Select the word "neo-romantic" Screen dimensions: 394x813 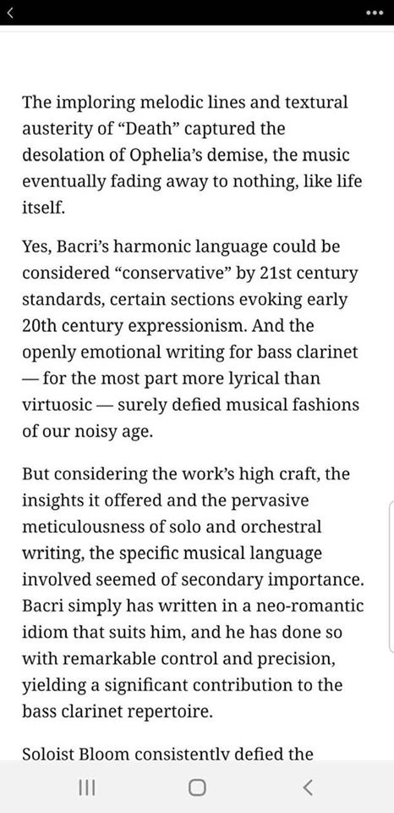(313, 606)
